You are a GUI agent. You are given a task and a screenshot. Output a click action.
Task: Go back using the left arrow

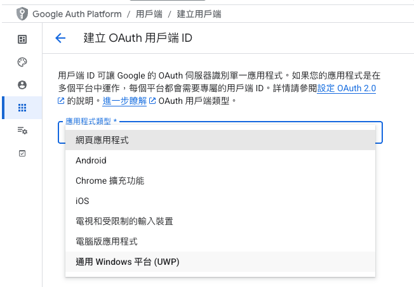pos(60,38)
